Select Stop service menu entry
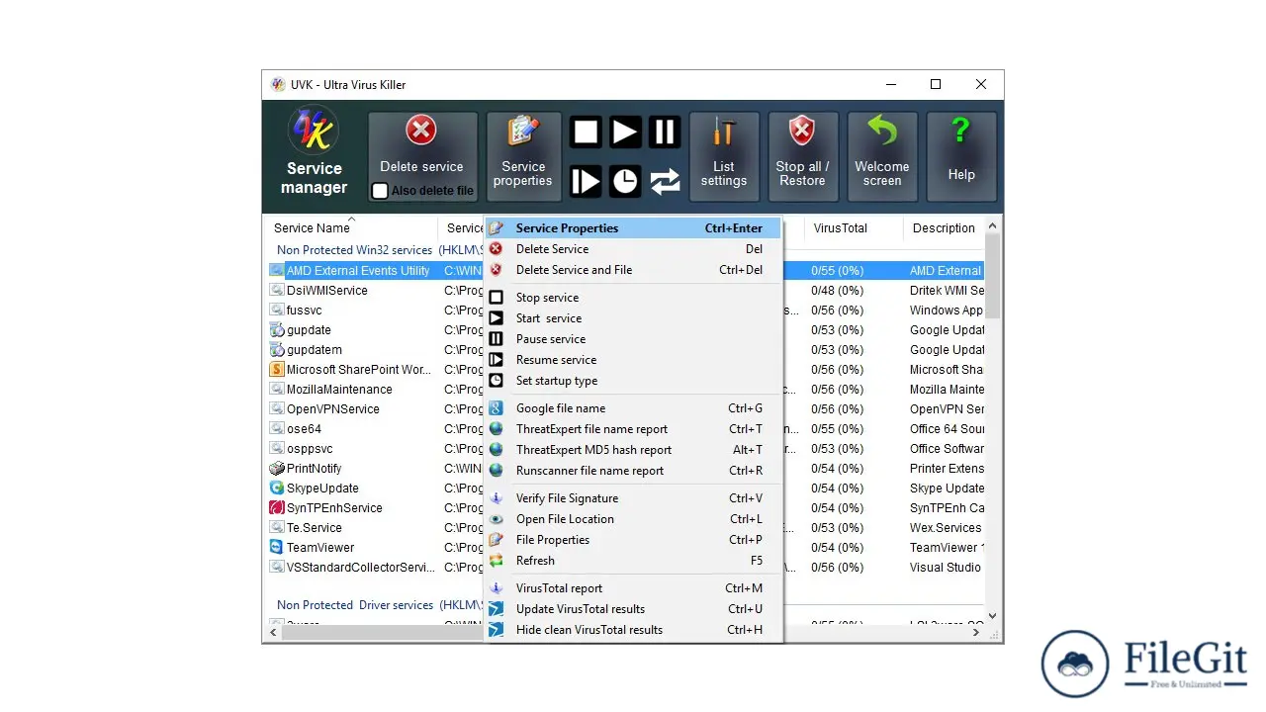This screenshot has height=712, width=1266. (x=633, y=298)
